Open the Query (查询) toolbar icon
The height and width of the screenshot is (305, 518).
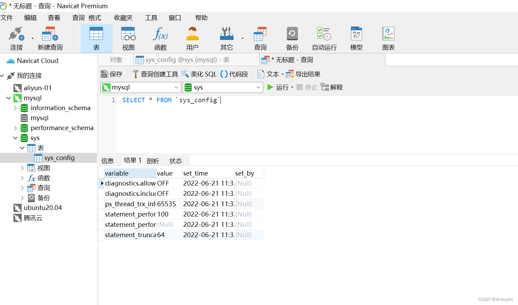(260, 38)
